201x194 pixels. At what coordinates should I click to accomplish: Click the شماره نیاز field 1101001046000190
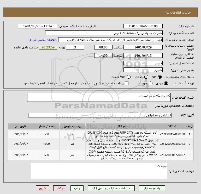(143, 26)
